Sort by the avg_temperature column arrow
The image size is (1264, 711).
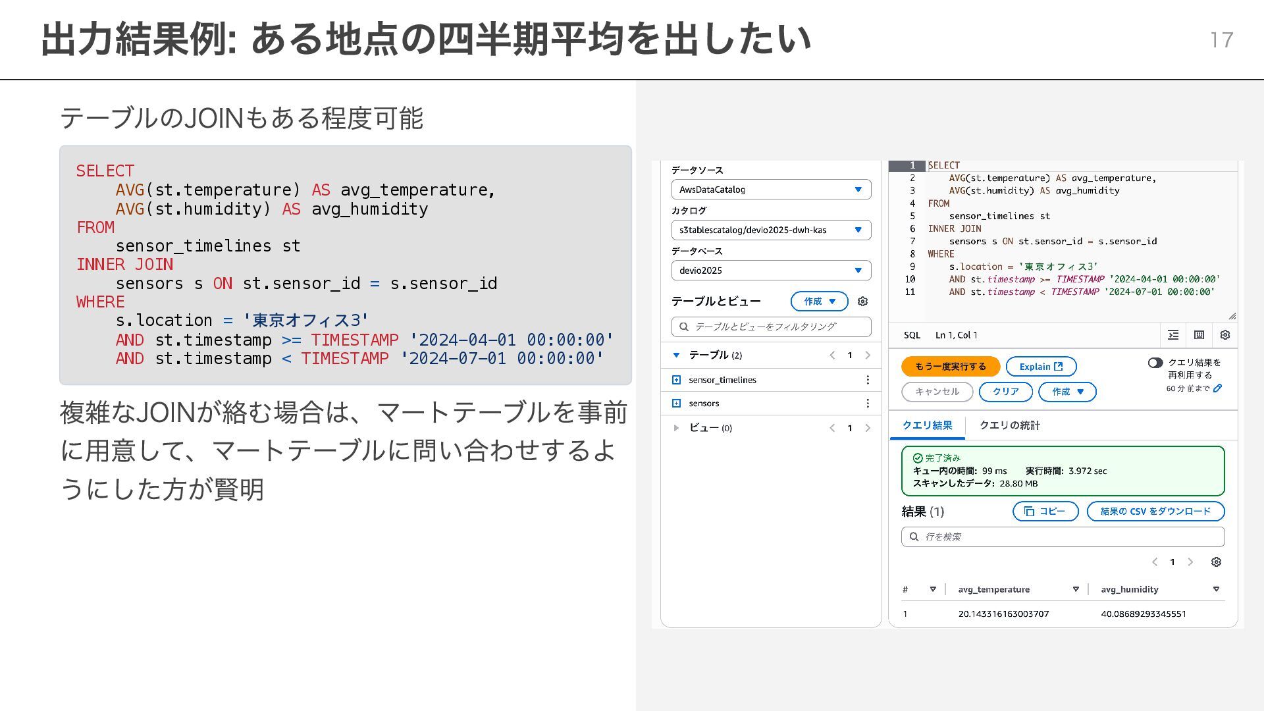(x=1076, y=589)
